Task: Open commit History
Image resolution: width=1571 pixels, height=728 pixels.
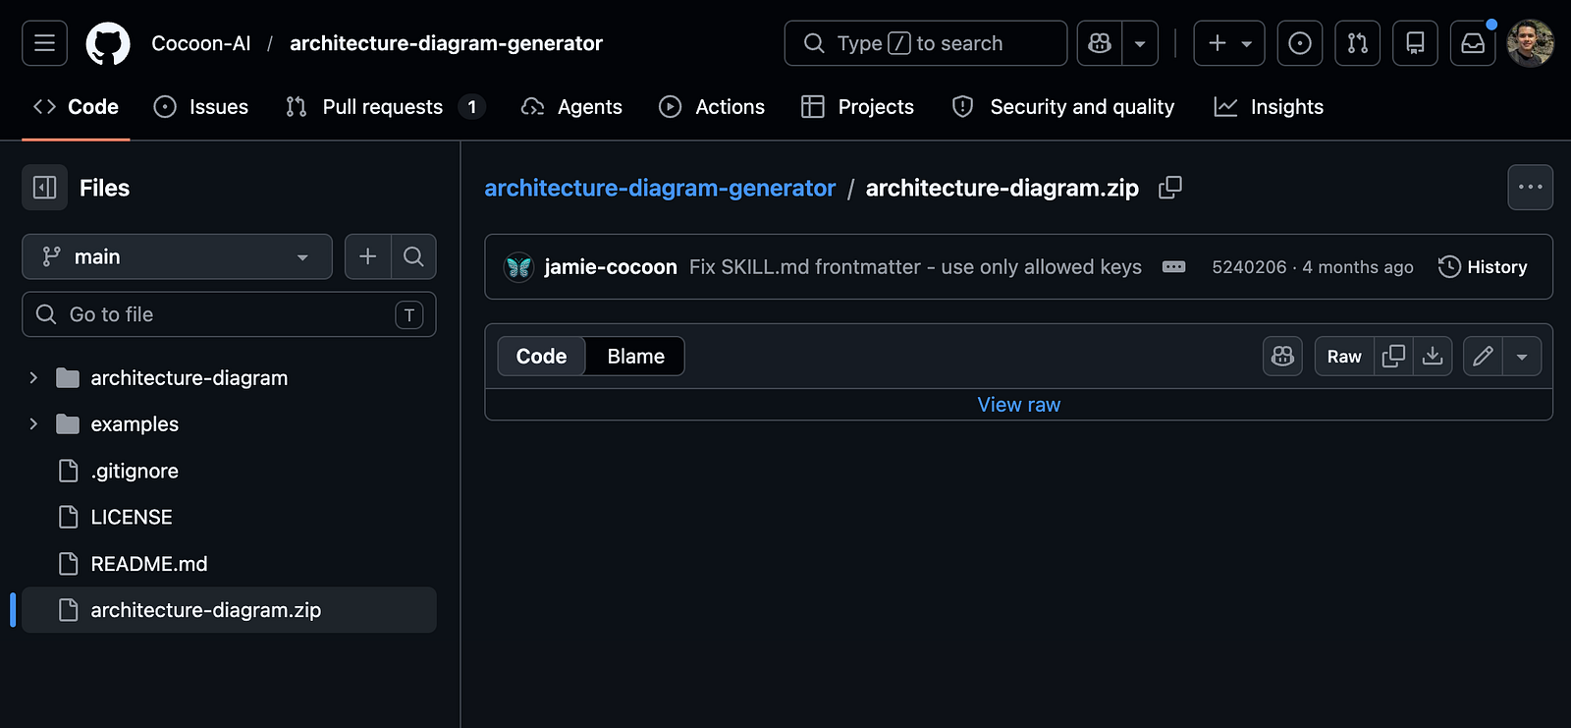Action: pyautogui.click(x=1483, y=267)
